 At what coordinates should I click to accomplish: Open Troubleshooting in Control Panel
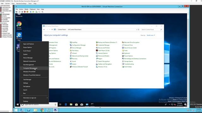[128, 64]
